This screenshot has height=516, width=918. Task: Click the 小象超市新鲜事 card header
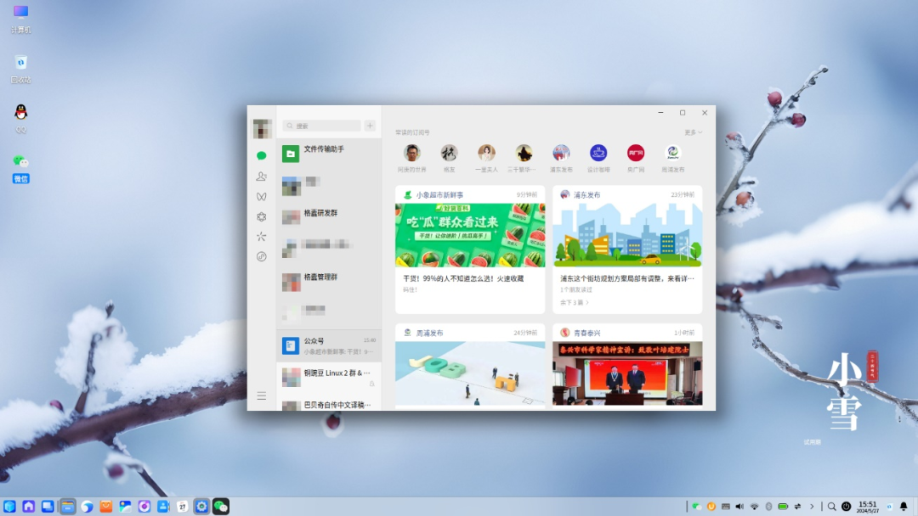coord(470,194)
